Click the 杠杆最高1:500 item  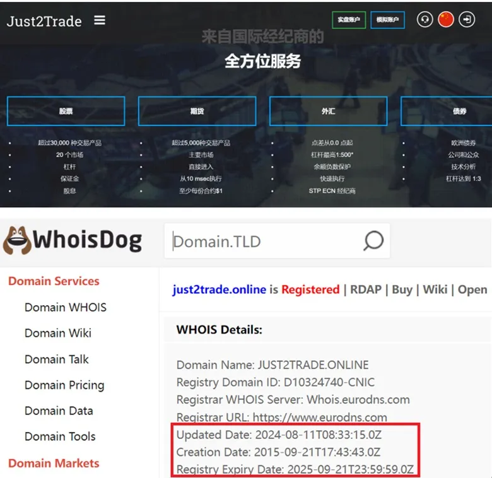coord(332,155)
